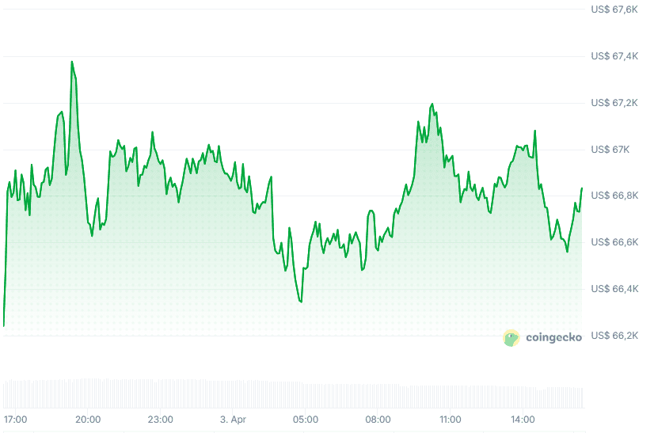Click the US$ 67,6K price label
This screenshot has height=433, width=654.
[x=614, y=10]
